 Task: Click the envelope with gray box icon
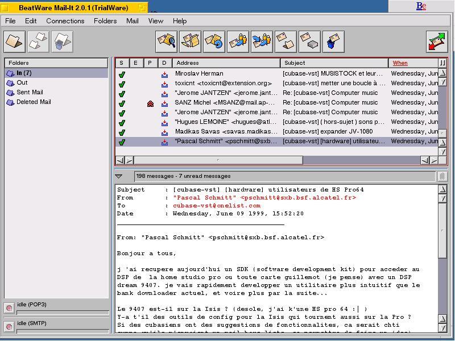pyautogui.click(x=309, y=41)
